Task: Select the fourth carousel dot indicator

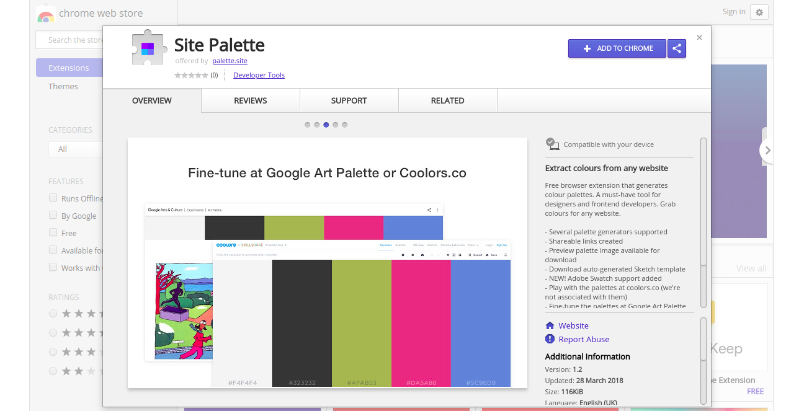Action: coord(336,125)
